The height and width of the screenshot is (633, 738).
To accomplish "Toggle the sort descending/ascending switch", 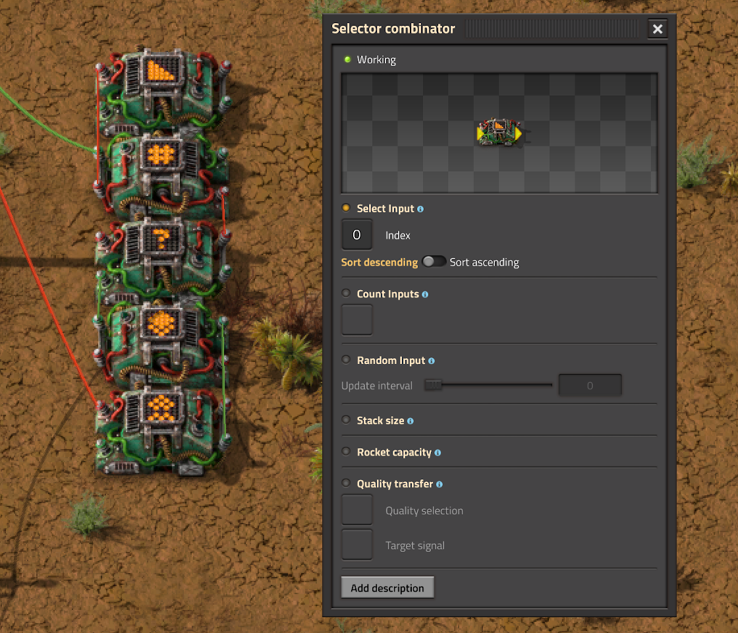I will 434,262.
